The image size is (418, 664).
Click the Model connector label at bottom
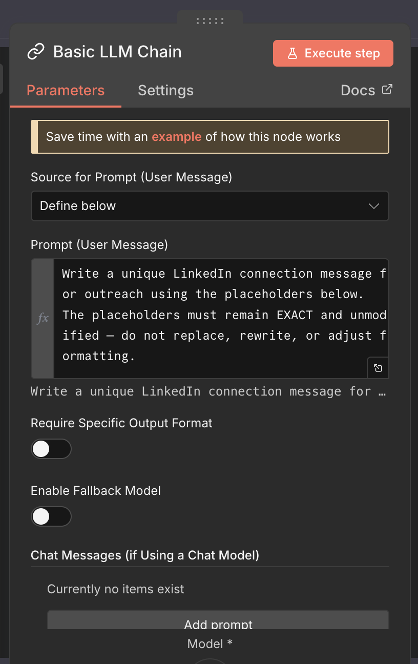[x=210, y=644]
